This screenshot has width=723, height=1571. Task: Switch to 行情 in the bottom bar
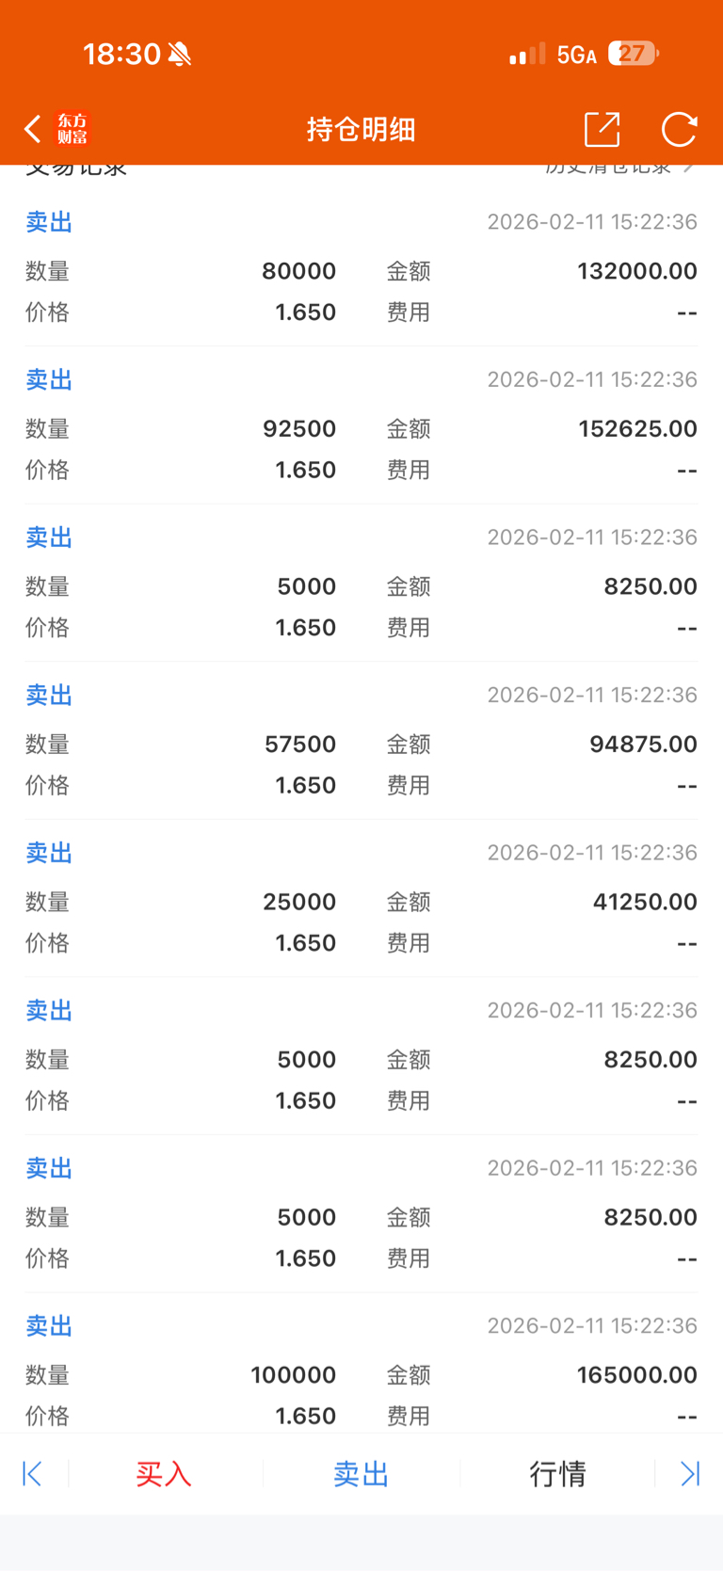(x=557, y=1473)
